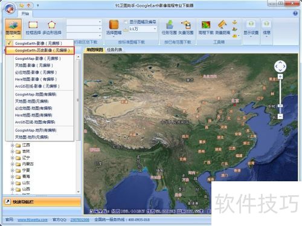This screenshot has width=302, height=226.
Task: Select the 多边形选择 polygon selection tool
Action: [x=52, y=28]
